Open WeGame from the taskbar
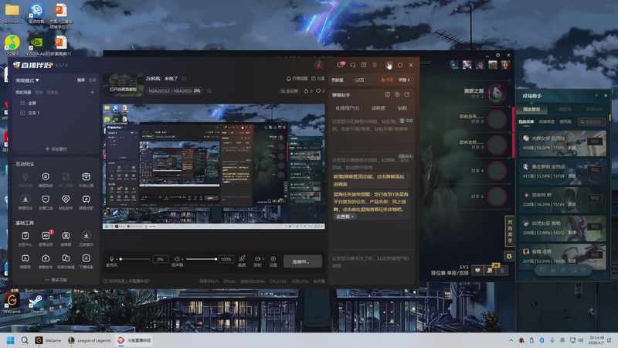 48,340
